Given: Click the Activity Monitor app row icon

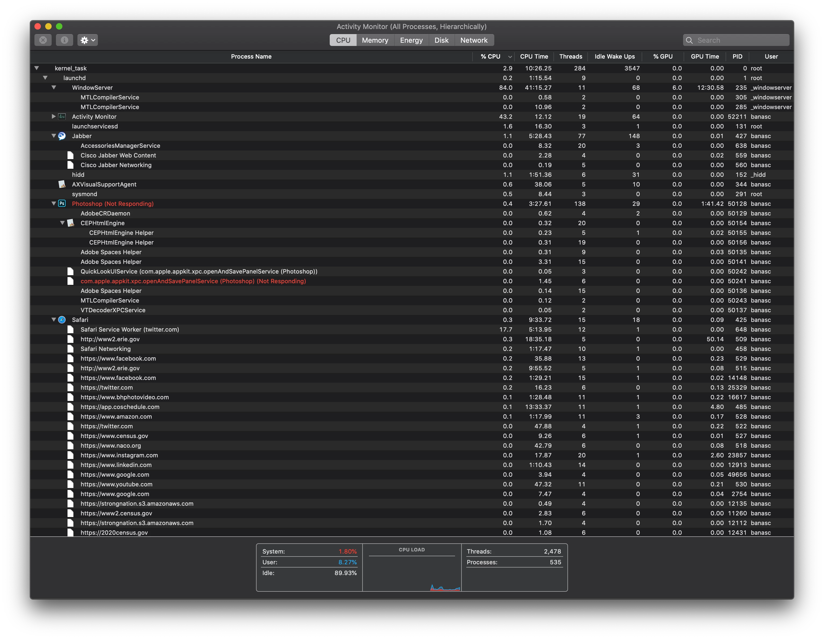Looking at the screenshot, I should coord(62,117).
